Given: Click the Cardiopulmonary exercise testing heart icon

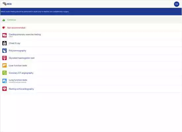Looking at the screenshot, I should [5, 35].
